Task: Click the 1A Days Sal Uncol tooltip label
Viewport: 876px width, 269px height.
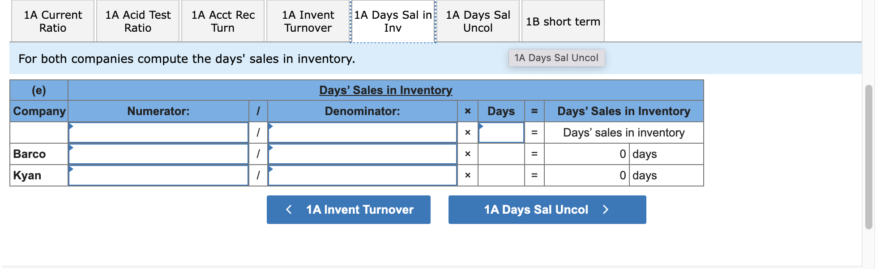Action: pos(556,58)
